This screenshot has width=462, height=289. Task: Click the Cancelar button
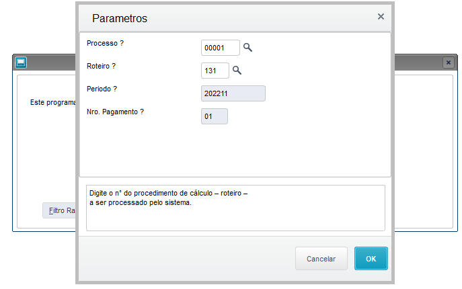point(321,258)
